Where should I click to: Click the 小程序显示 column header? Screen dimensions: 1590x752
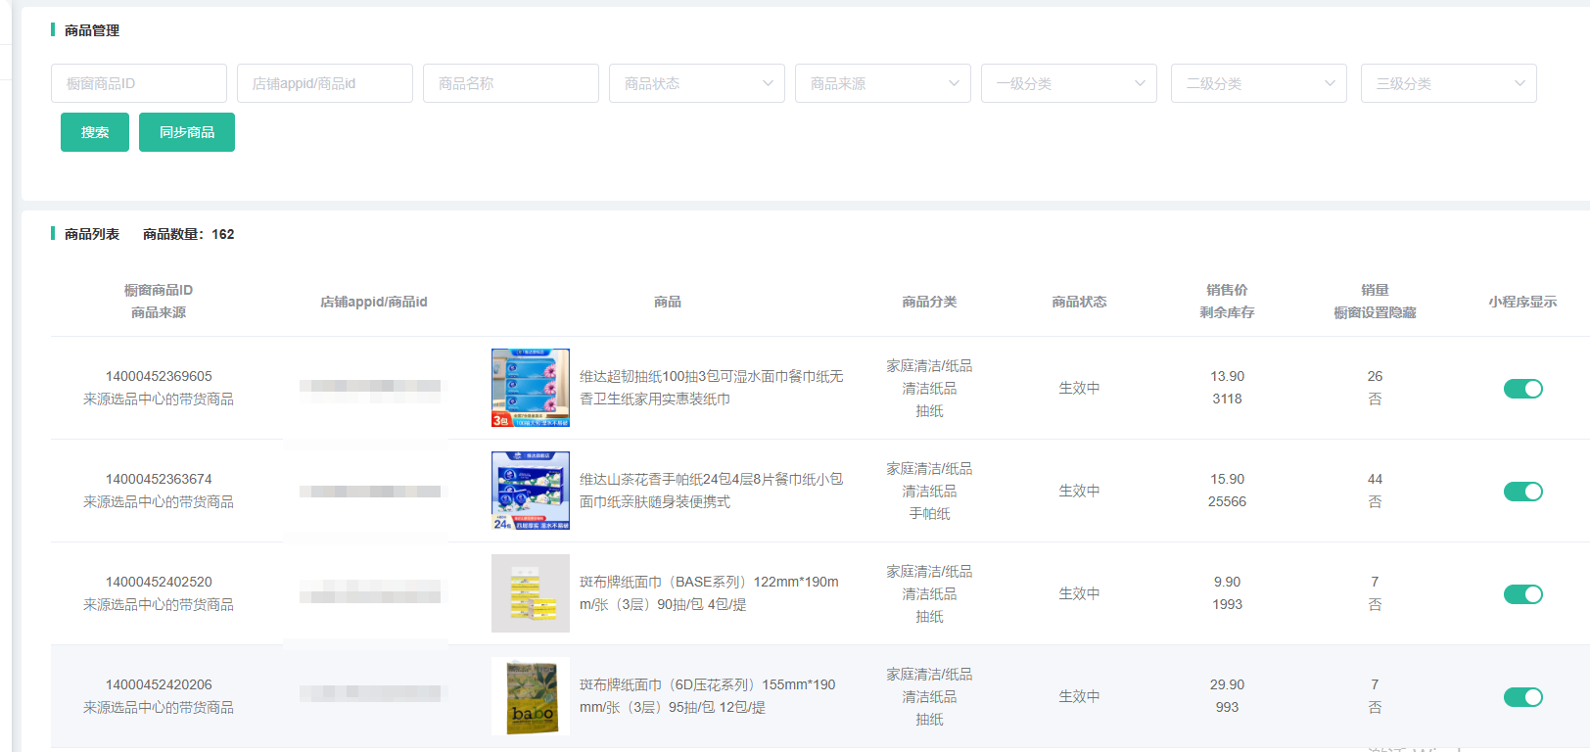(1522, 302)
